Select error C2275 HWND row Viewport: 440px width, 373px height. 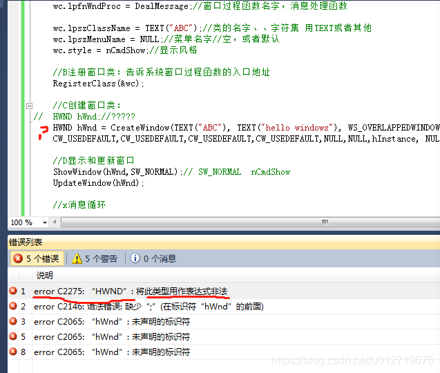pyautogui.click(x=224, y=291)
